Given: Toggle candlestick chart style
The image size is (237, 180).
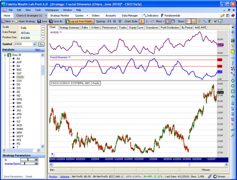Looking at the screenshot, I should (142, 21).
